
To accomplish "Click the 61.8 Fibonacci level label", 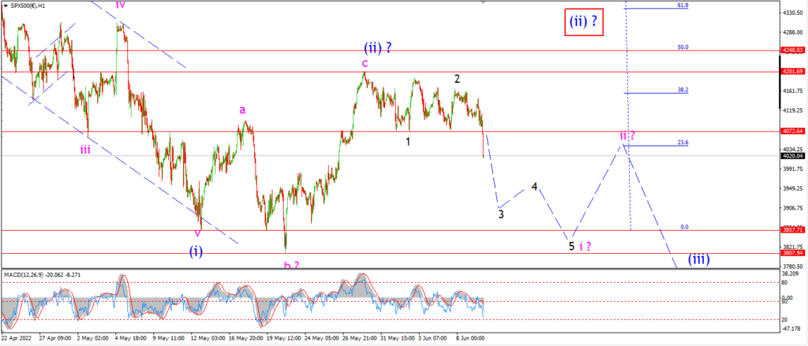I will 683,6.
